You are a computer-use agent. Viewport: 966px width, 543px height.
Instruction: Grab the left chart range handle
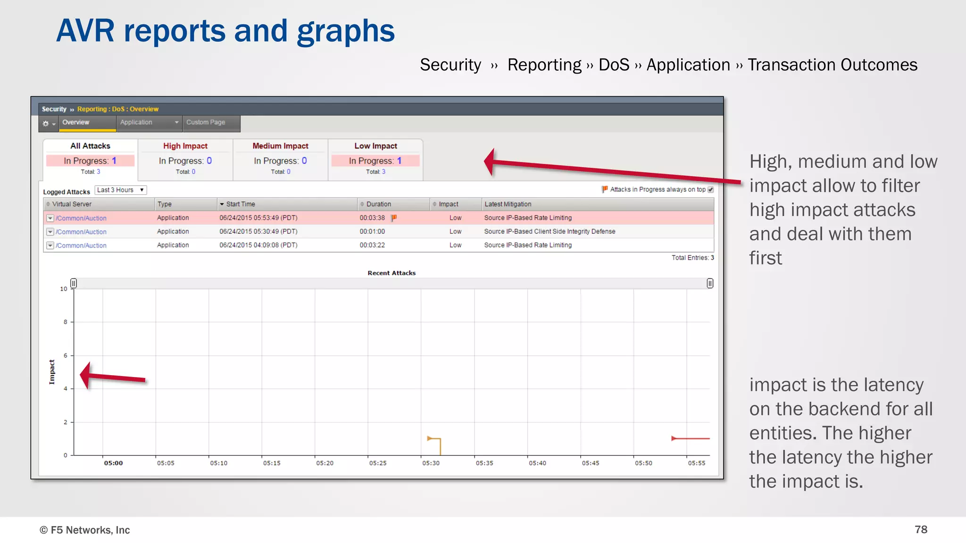pyautogui.click(x=74, y=283)
